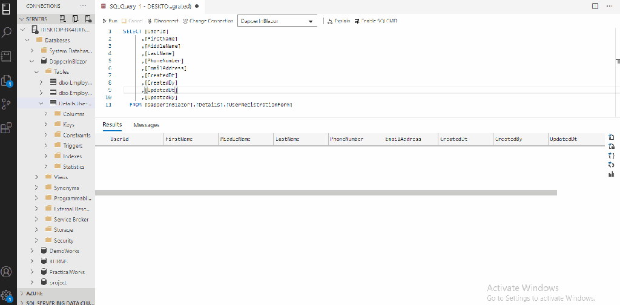Open the Source Control activity icon
Viewport: 620px width, 305px height.
[x=7, y=103]
